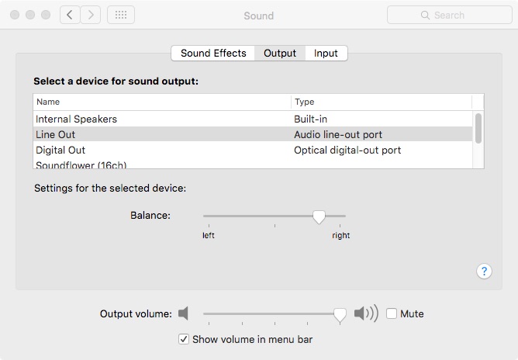
Task: Choose Line Out in device list
Action: tap(55, 134)
